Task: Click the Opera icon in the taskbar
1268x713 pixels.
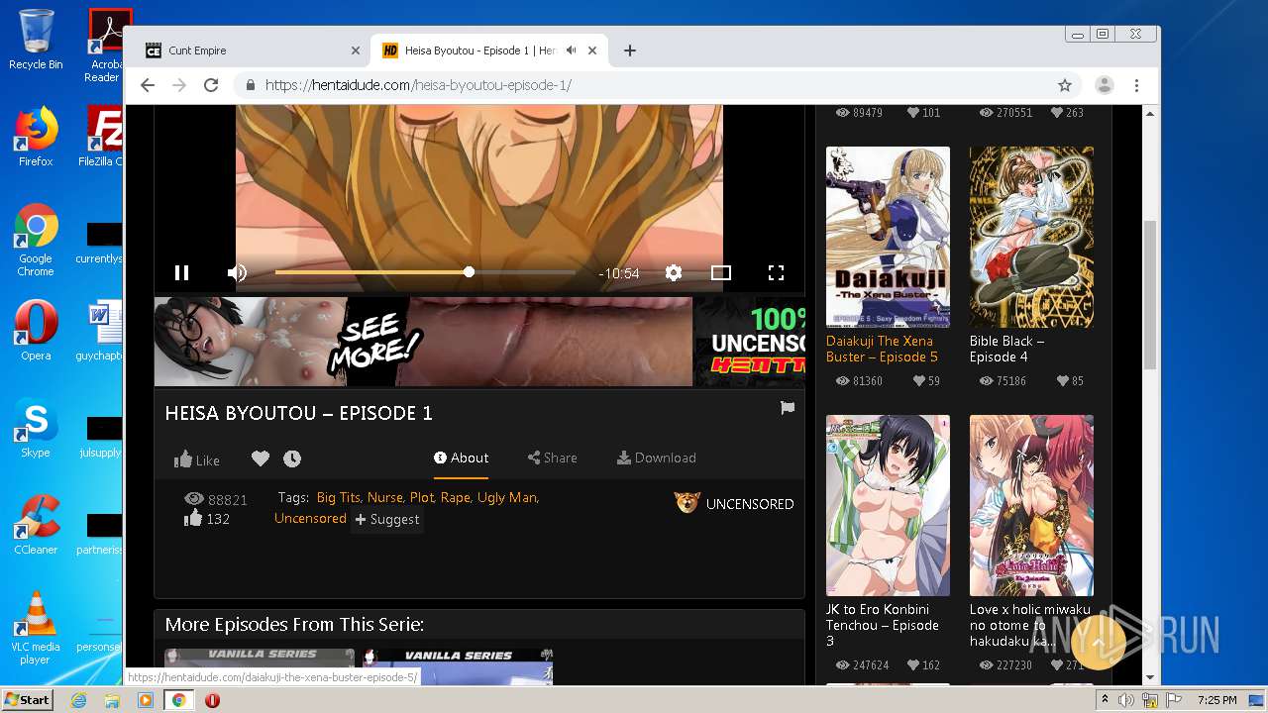Action: 212,700
